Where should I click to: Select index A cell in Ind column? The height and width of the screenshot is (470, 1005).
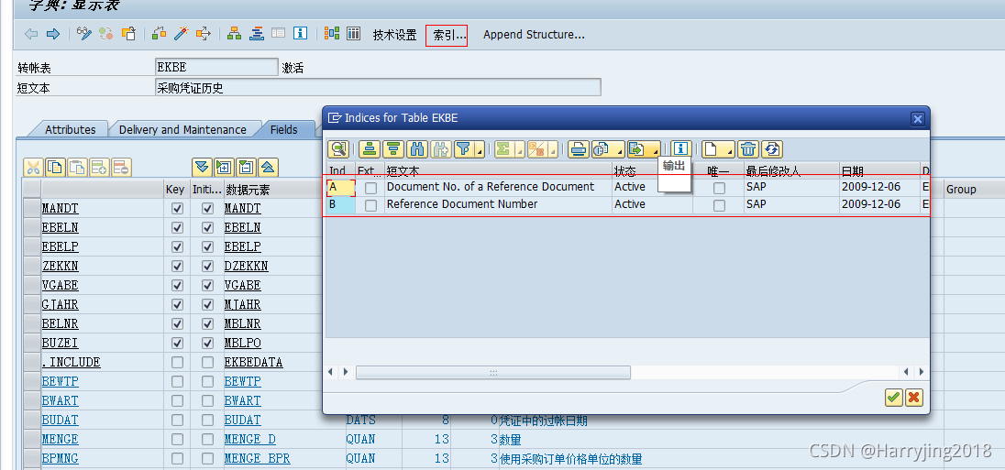tap(341, 188)
